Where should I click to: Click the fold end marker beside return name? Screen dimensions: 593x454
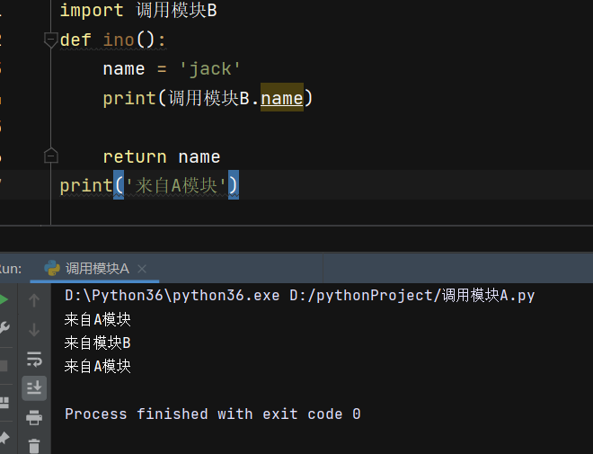click(50, 156)
